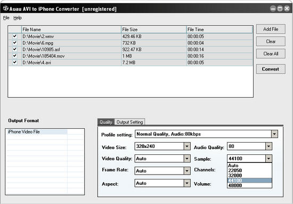Close the converter window
293x204 pixels.
coord(287,9)
